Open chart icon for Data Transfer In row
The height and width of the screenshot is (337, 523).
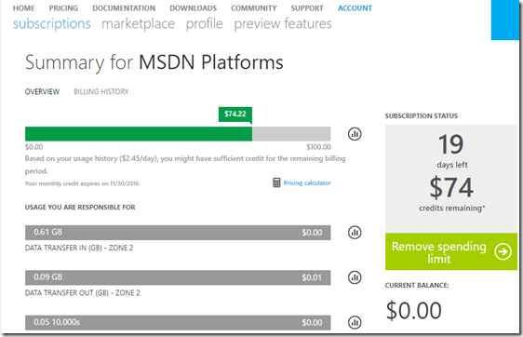[x=355, y=232]
